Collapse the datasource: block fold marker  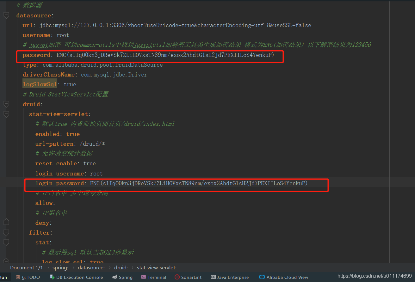click(x=6, y=15)
